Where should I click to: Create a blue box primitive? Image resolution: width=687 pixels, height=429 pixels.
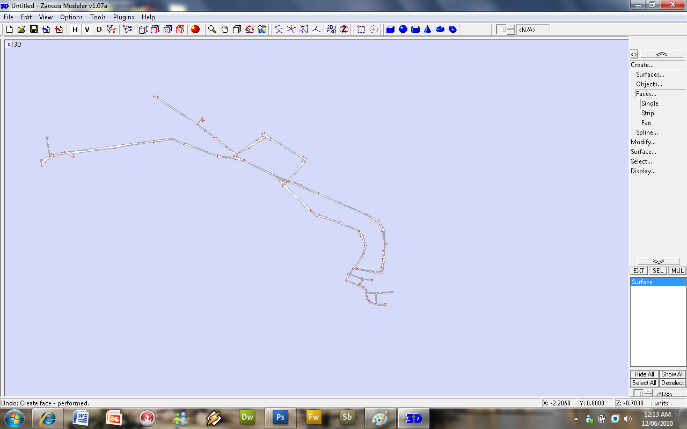pos(390,29)
